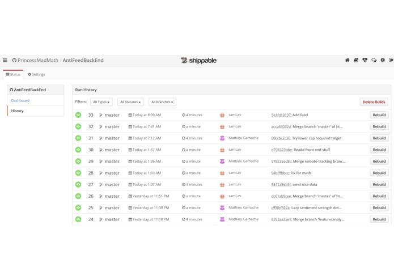Open the hamburger menu icon
This screenshot has width=394, height=280.
pos(5,60)
